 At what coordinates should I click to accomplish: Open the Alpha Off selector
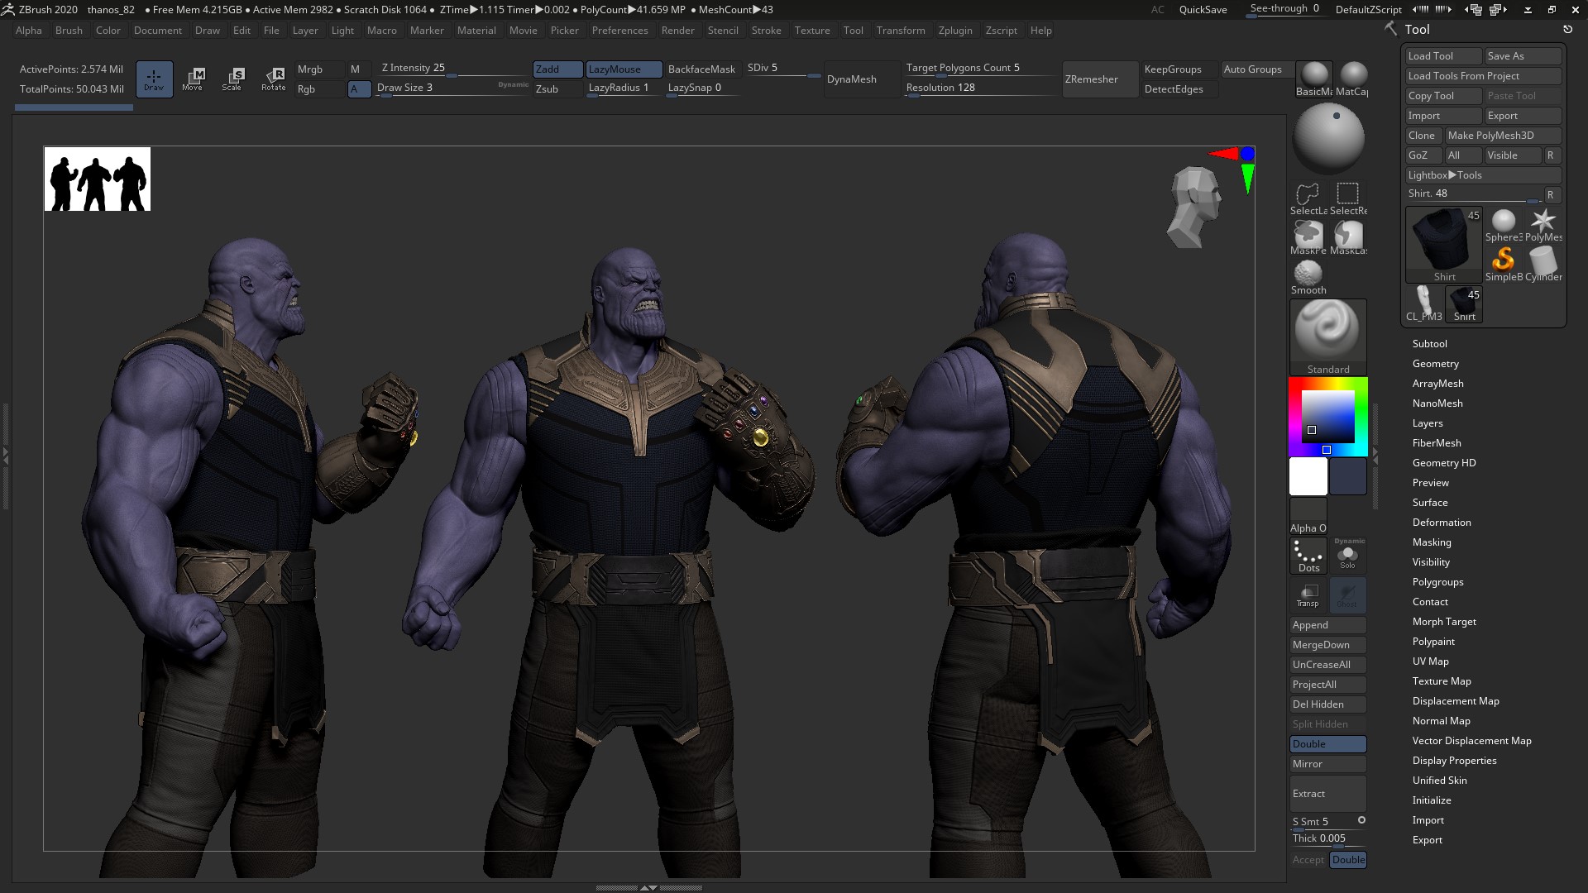[x=1308, y=516]
